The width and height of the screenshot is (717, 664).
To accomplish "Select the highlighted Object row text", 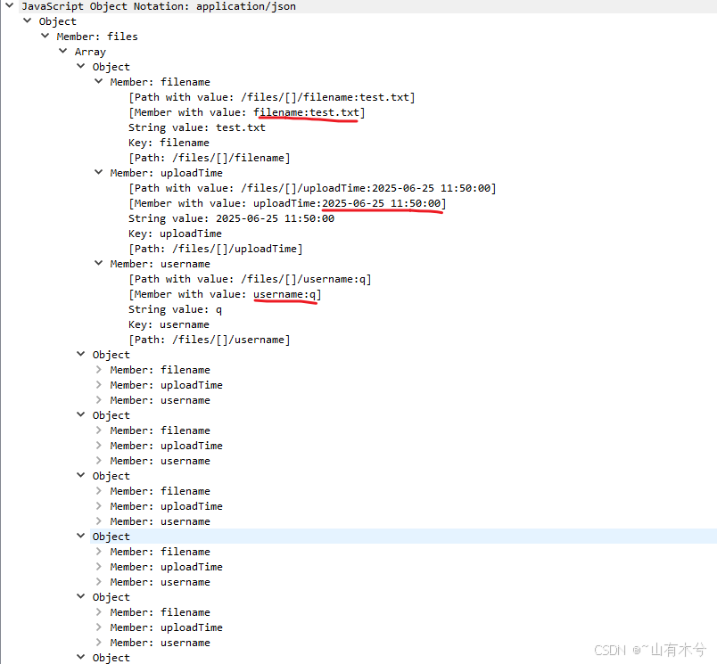I will [x=111, y=537].
